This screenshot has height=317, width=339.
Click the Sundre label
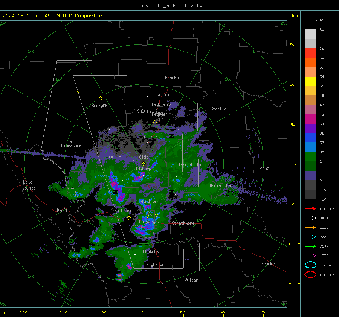point(114,156)
